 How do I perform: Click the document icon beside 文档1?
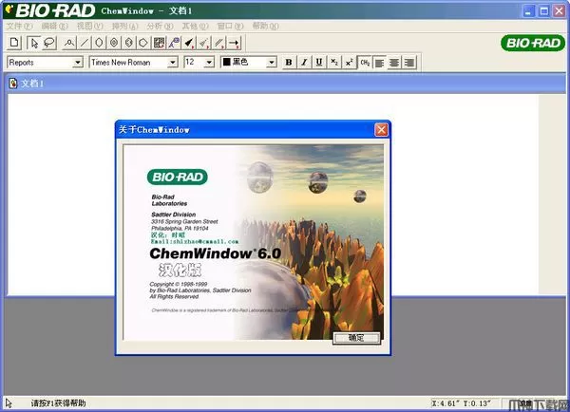coord(13,84)
